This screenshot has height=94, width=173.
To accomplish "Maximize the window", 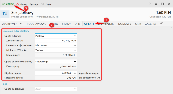I will tap(162, 4).
